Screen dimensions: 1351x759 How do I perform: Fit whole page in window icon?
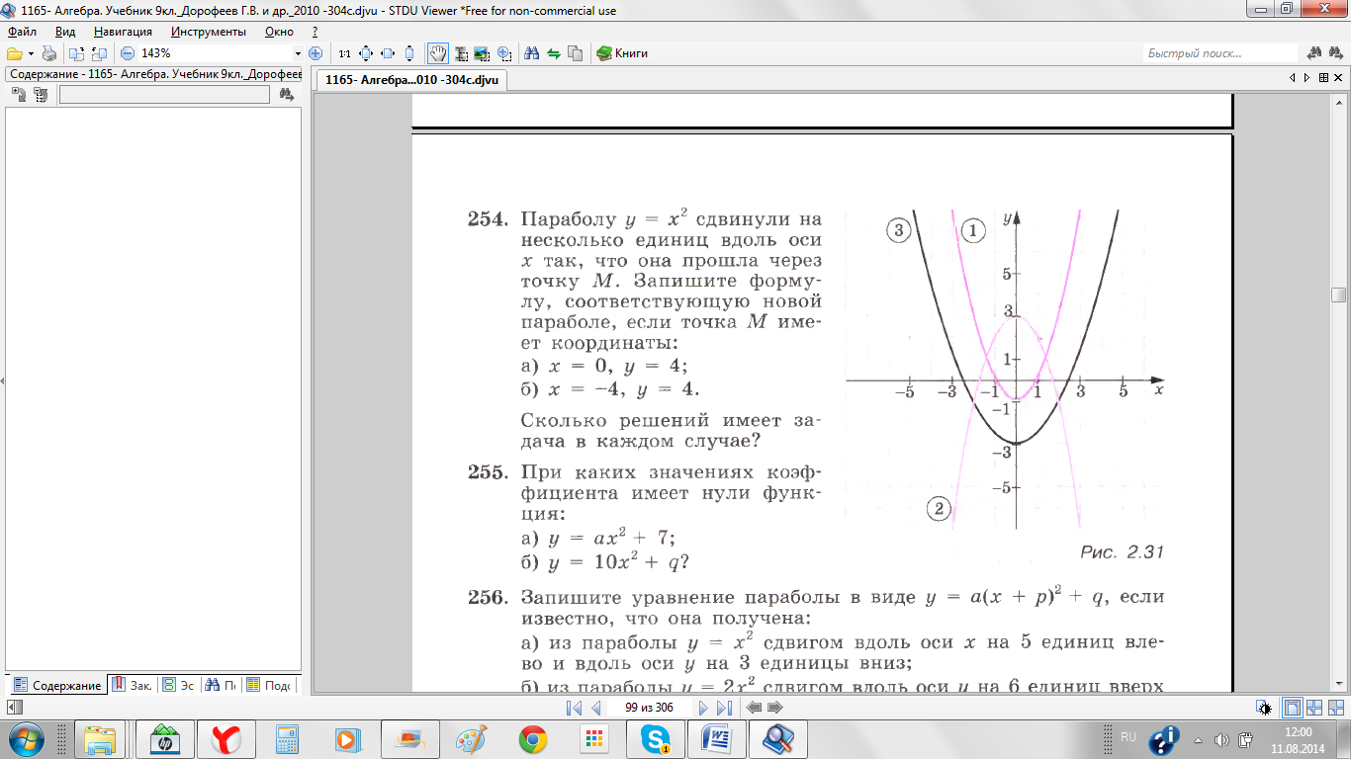[x=365, y=53]
